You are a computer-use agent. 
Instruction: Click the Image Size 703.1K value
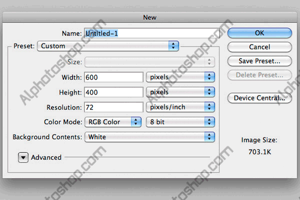[259, 152]
